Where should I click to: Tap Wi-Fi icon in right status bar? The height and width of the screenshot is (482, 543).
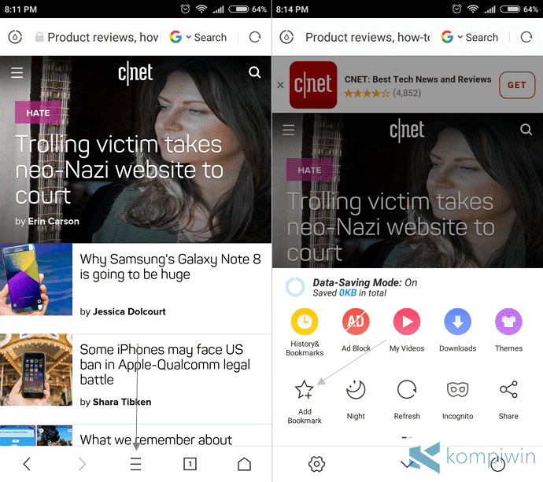click(473, 9)
